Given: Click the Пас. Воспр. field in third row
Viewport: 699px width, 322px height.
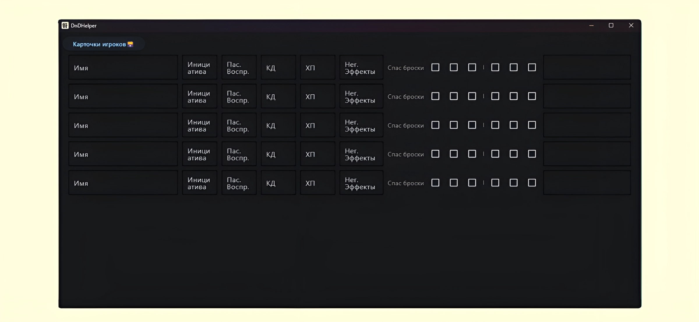Looking at the screenshot, I should click(239, 125).
